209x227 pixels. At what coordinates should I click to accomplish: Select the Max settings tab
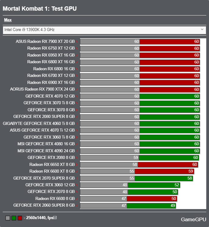(8, 20)
